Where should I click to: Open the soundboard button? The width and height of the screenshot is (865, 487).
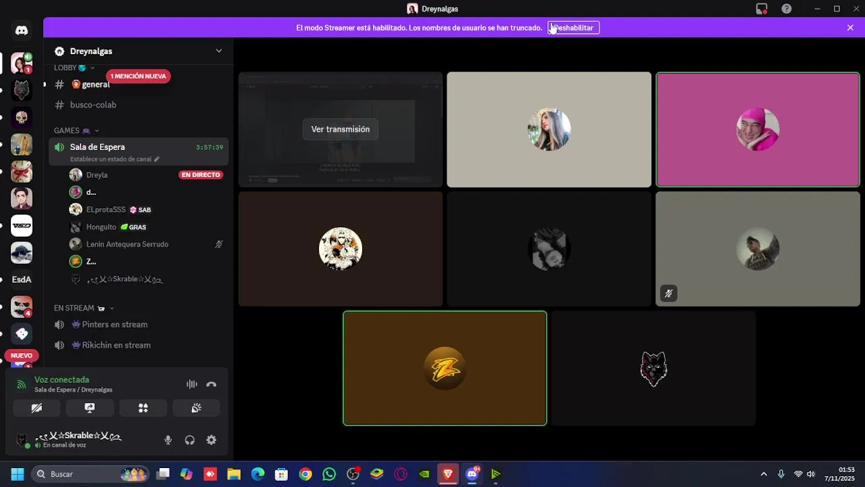pos(196,408)
